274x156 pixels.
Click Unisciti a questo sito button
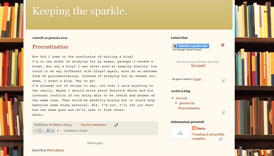(x=191, y=46)
